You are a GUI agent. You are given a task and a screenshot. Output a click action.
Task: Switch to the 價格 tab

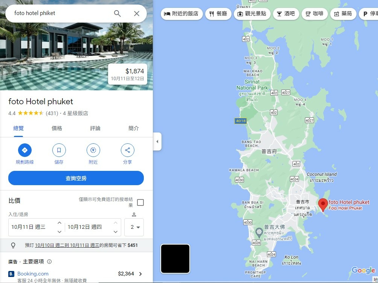[x=57, y=128]
